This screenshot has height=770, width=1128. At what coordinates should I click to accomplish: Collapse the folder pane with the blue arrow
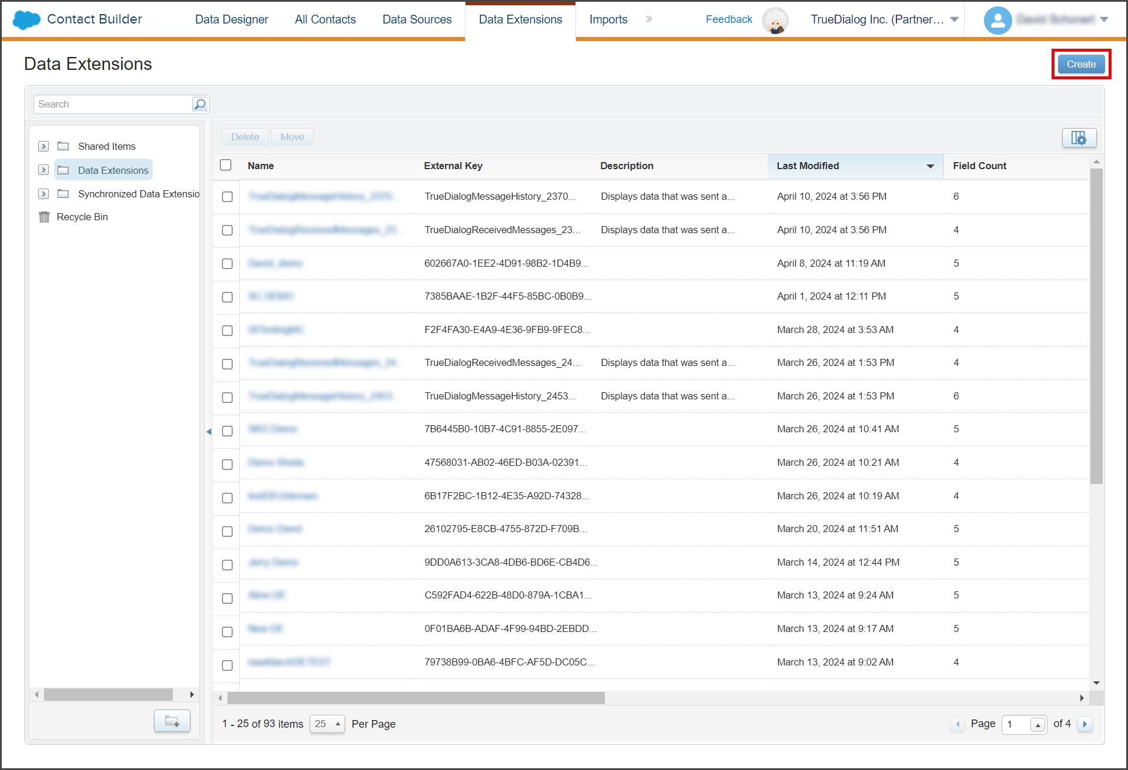point(209,431)
